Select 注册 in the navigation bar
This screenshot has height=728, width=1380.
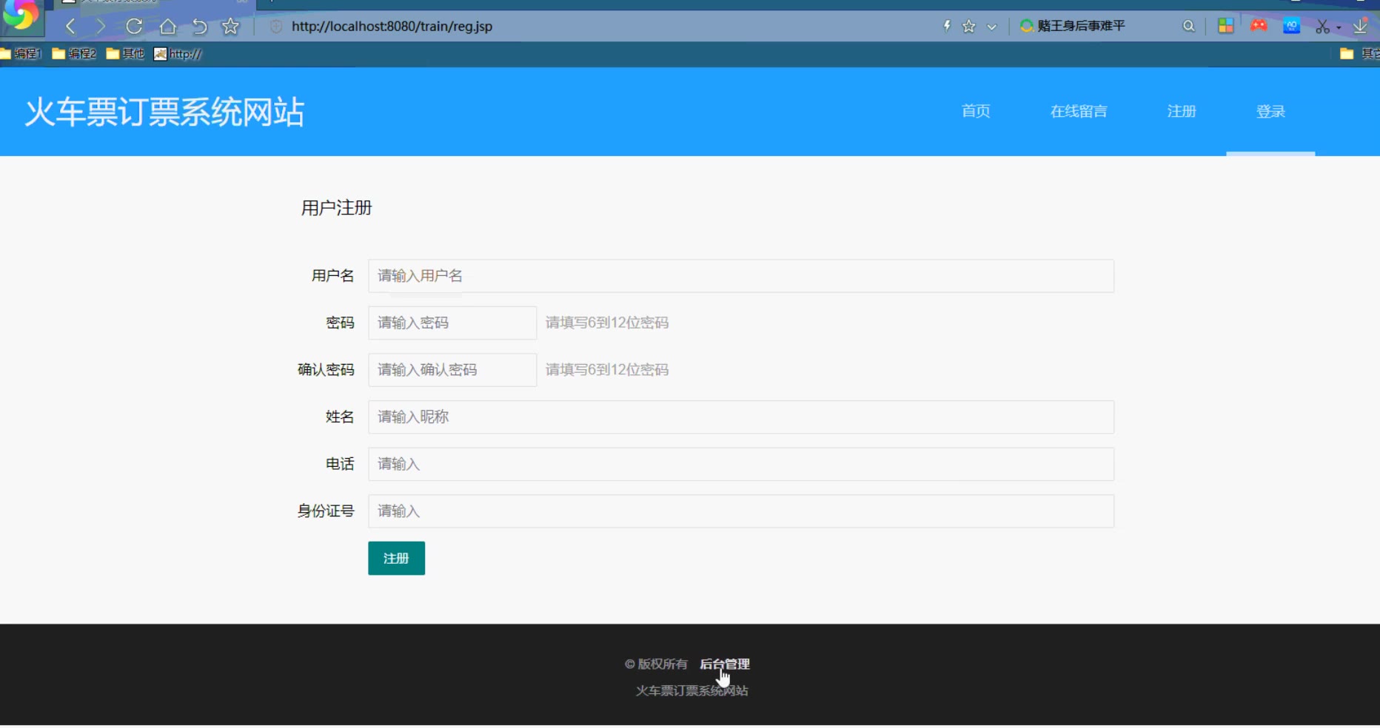tap(1182, 111)
